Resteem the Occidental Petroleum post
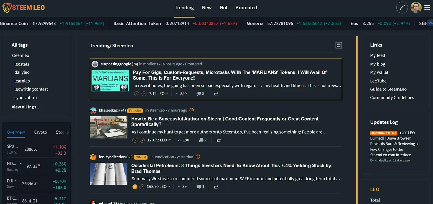Screen dimensions: 433x204 [216, 187]
